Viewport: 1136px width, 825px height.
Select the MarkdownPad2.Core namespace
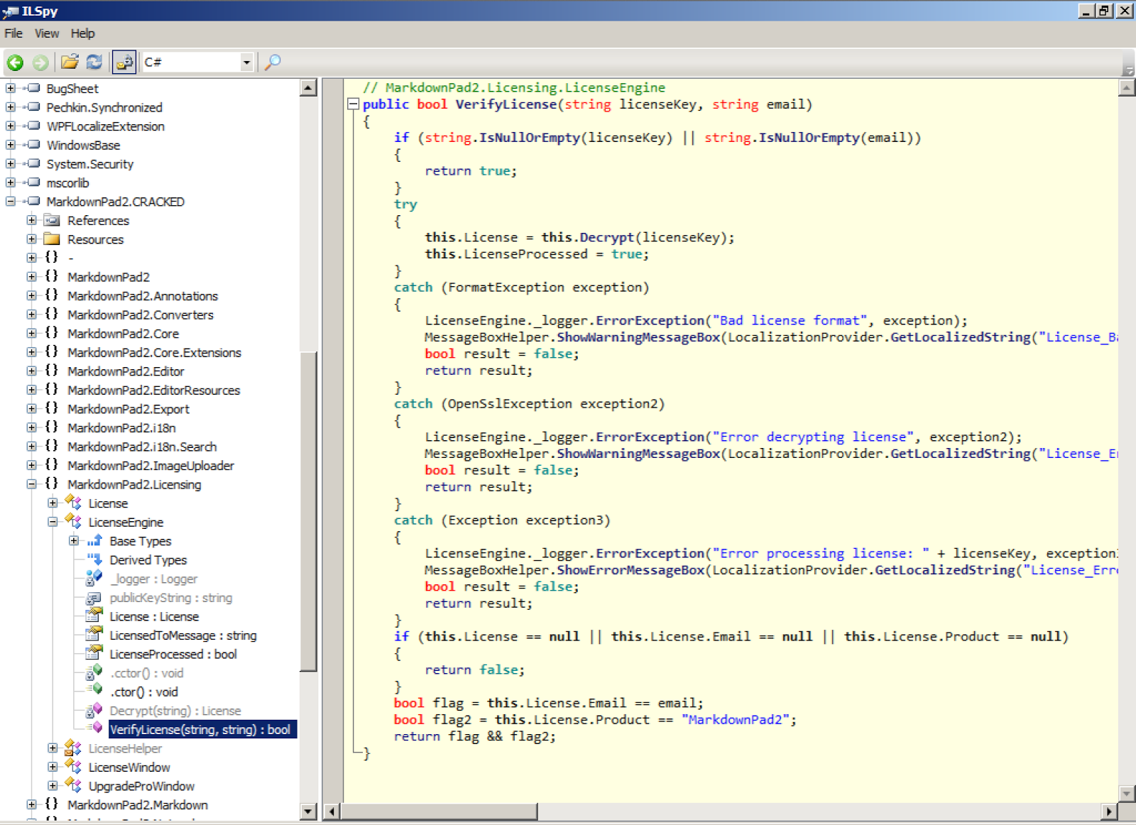123,334
